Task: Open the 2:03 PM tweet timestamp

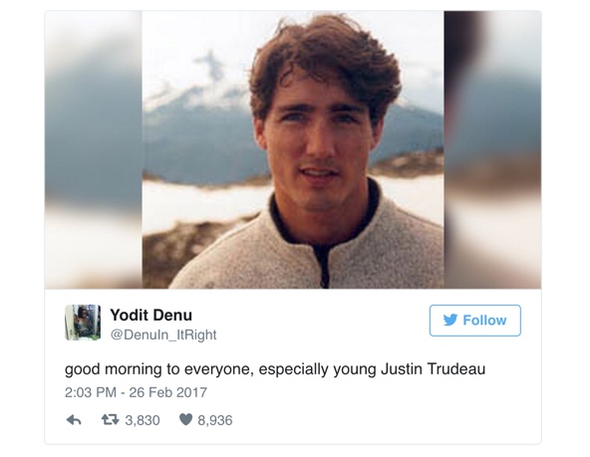Action: (91, 392)
